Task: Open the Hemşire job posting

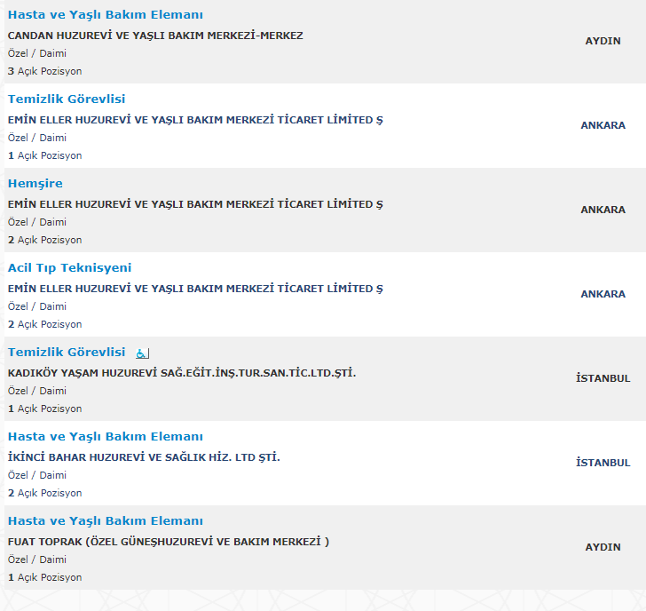Action: [35, 184]
